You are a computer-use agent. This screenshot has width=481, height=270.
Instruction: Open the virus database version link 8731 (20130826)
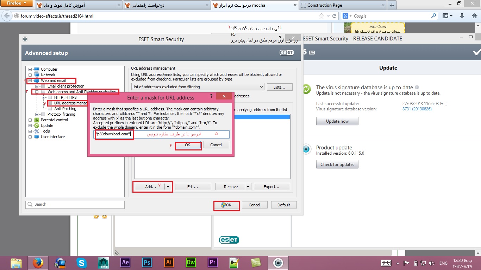tap(417, 109)
